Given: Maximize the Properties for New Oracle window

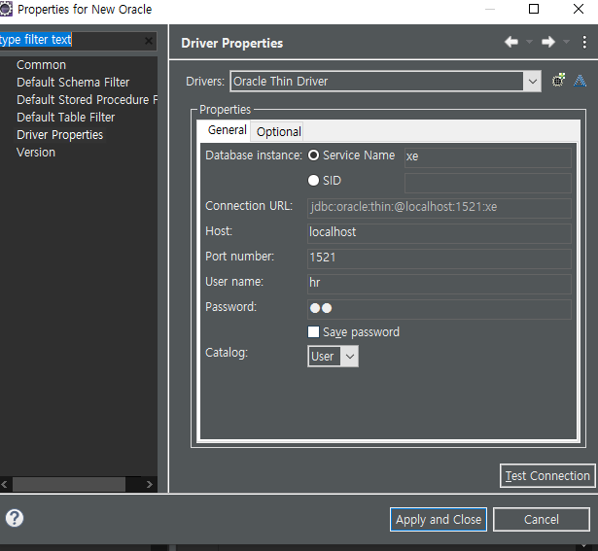Looking at the screenshot, I should pyautogui.click(x=534, y=9).
